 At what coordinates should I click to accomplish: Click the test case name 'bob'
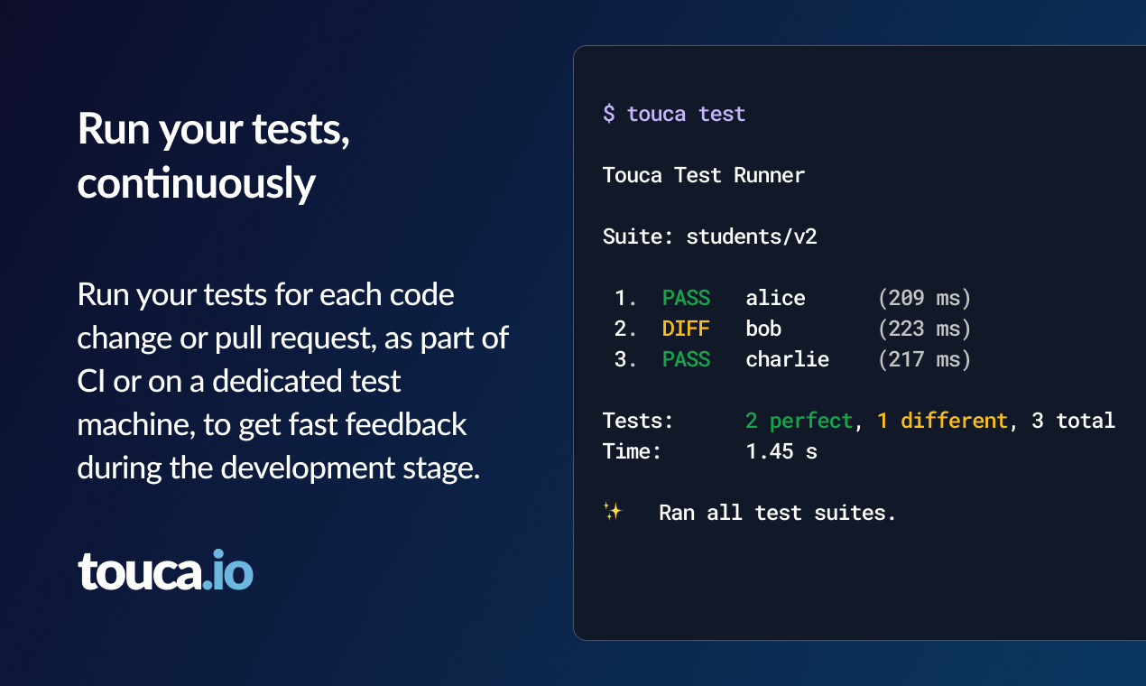763,329
